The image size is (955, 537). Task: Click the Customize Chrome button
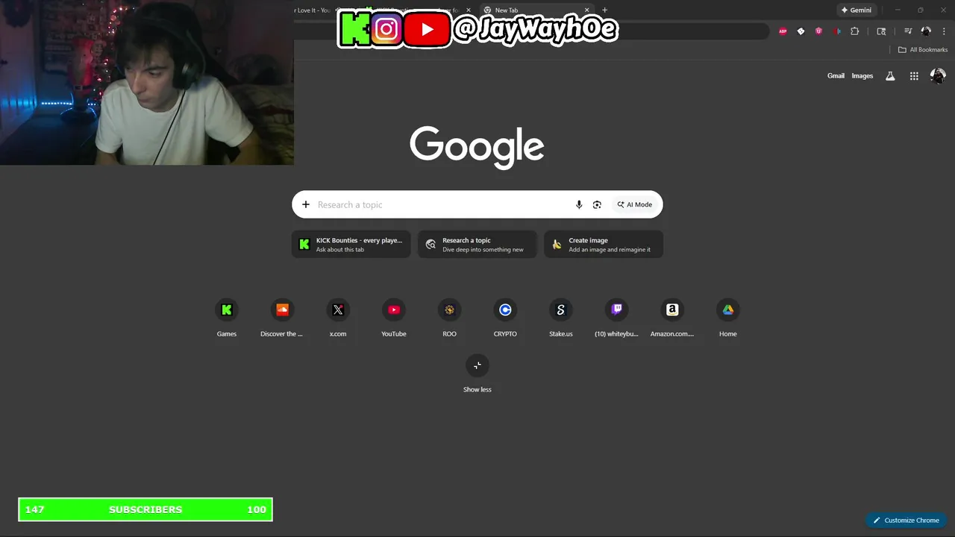coord(907,521)
